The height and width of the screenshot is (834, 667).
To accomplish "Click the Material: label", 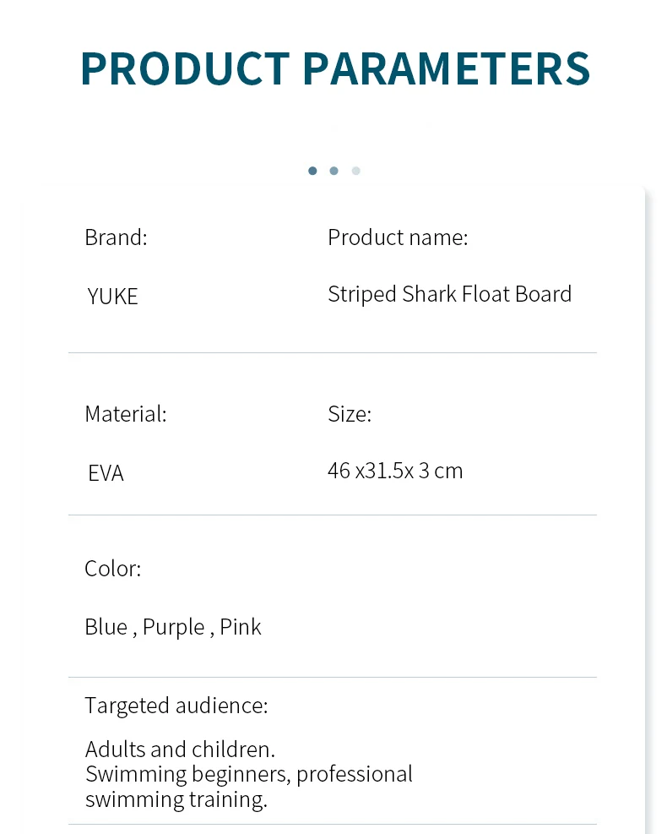I will pyautogui.click(x=126, y=414).
